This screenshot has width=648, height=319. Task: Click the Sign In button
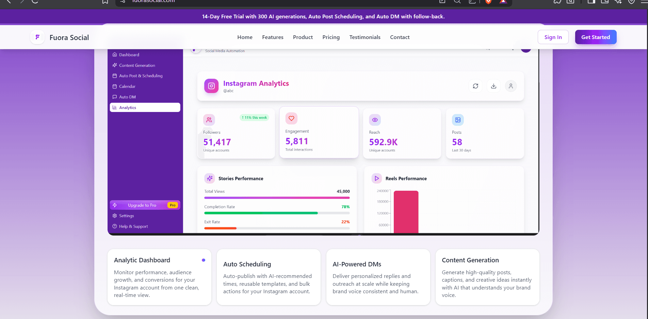coord(553,37)
